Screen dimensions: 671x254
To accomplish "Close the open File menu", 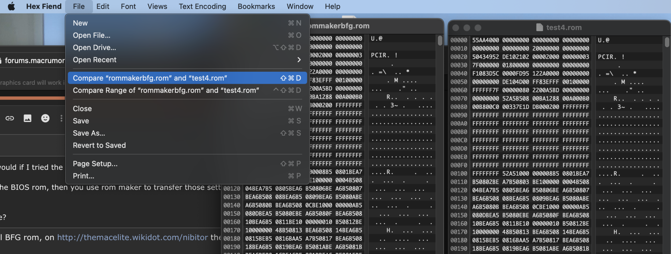I will (x=79, y=6).
